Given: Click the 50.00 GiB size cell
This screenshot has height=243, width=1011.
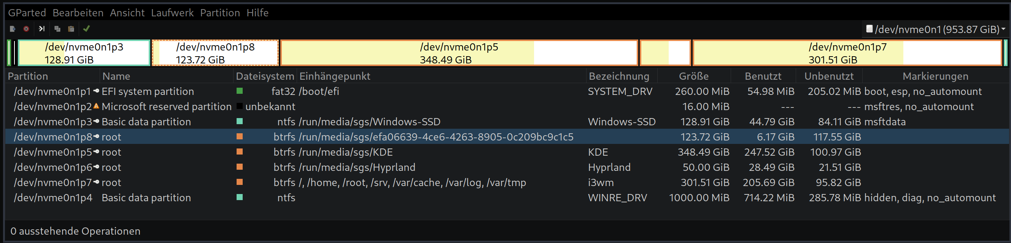Looking at the screenshot, I should [706, 167].
